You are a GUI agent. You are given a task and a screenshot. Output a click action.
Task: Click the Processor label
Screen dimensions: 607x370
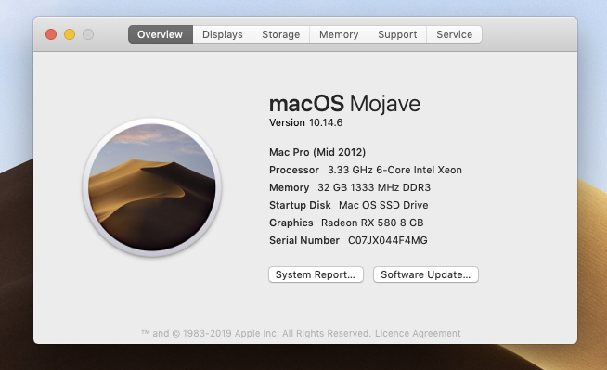coord(294,170)
